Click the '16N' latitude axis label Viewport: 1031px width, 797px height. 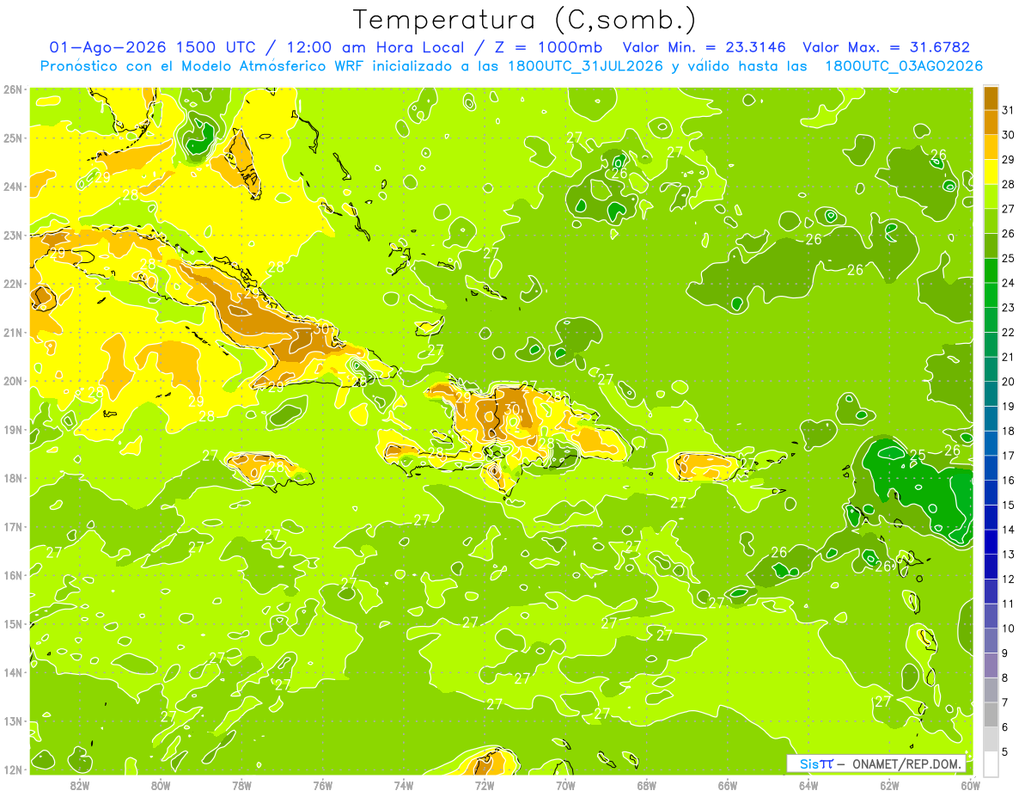tap(13, 575)
